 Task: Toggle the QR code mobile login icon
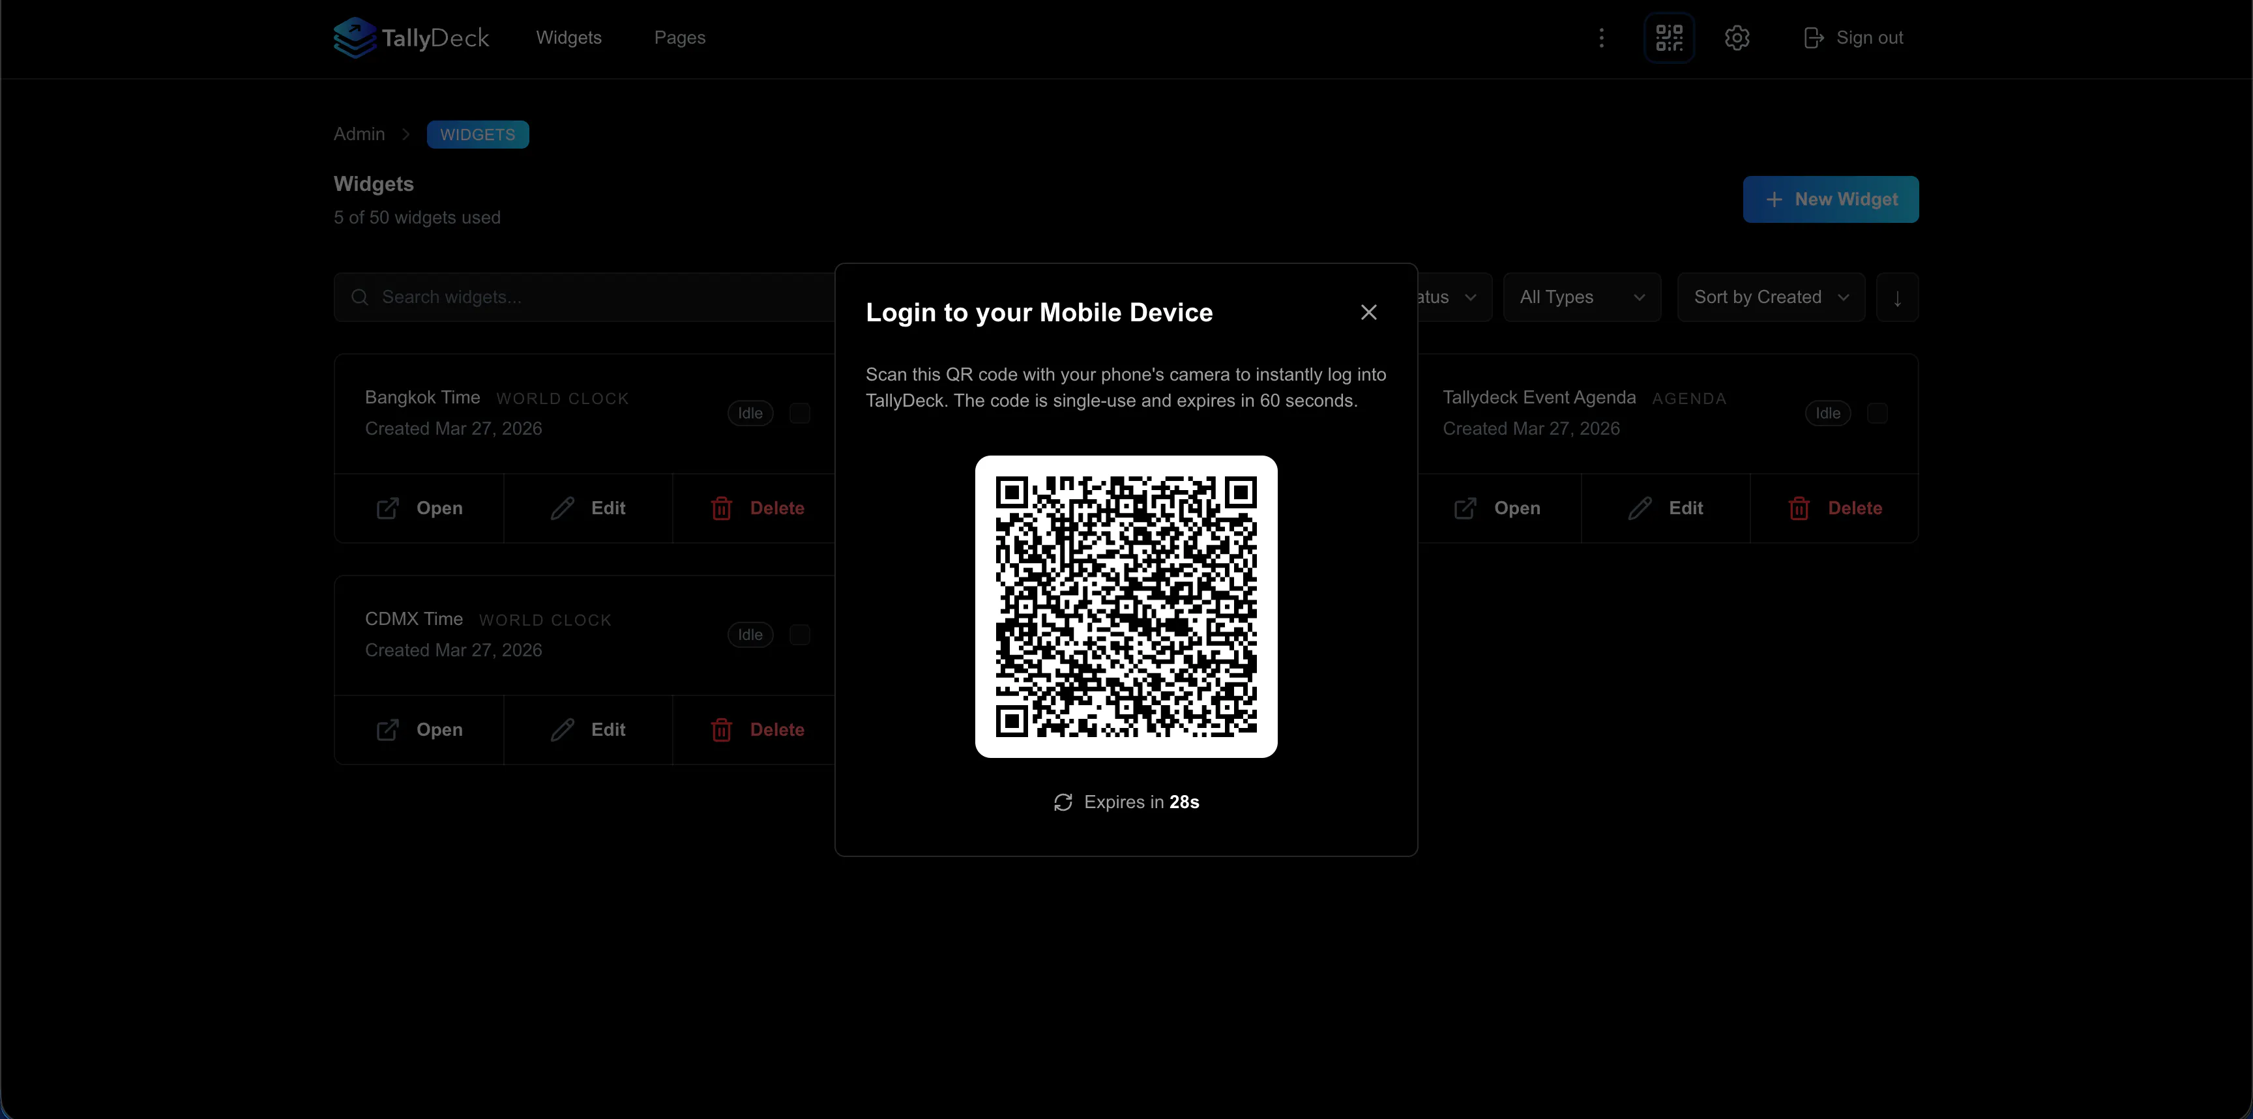pos(1669,38)
